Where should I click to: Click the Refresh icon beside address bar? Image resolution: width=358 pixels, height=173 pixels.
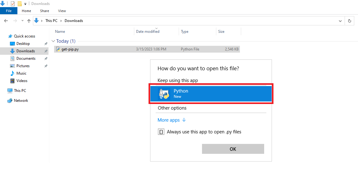click(349, 21)
